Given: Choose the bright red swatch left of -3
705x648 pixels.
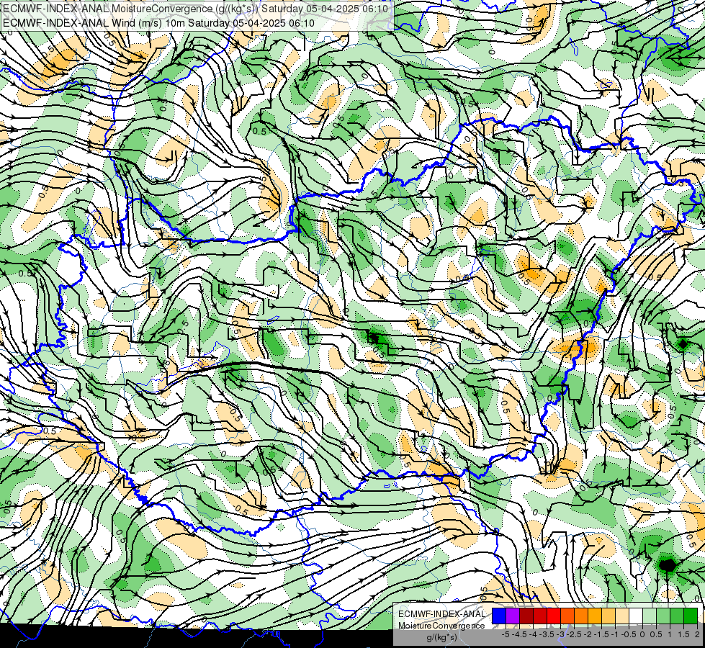Looking at the screenshot, I should (554, 616).
